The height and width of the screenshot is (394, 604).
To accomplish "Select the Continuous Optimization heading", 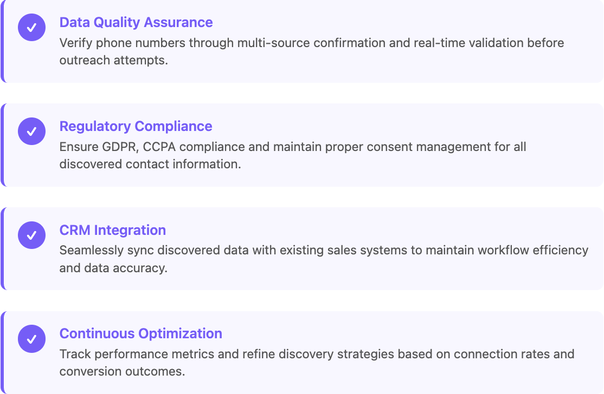I will click(x=140, y=333).
